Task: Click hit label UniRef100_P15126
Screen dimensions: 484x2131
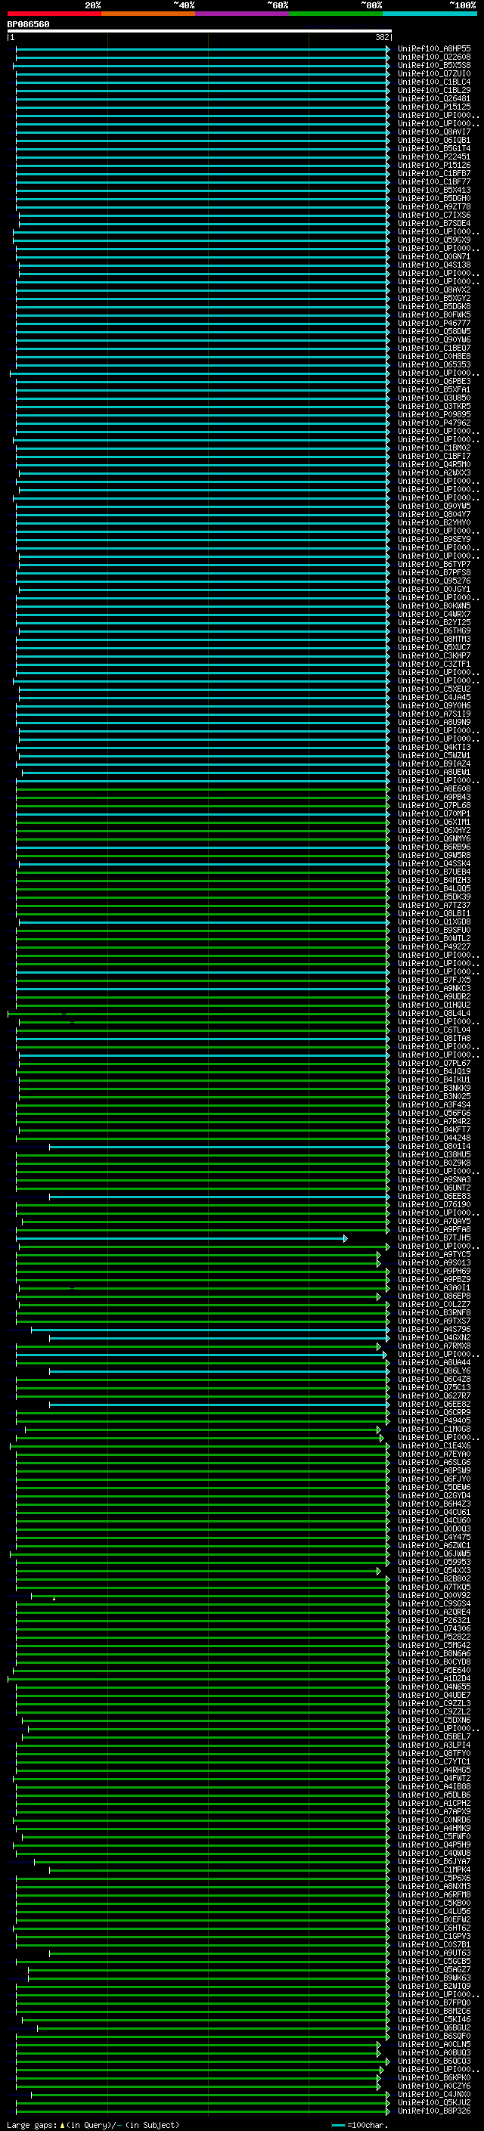Action: coord(434,166)
